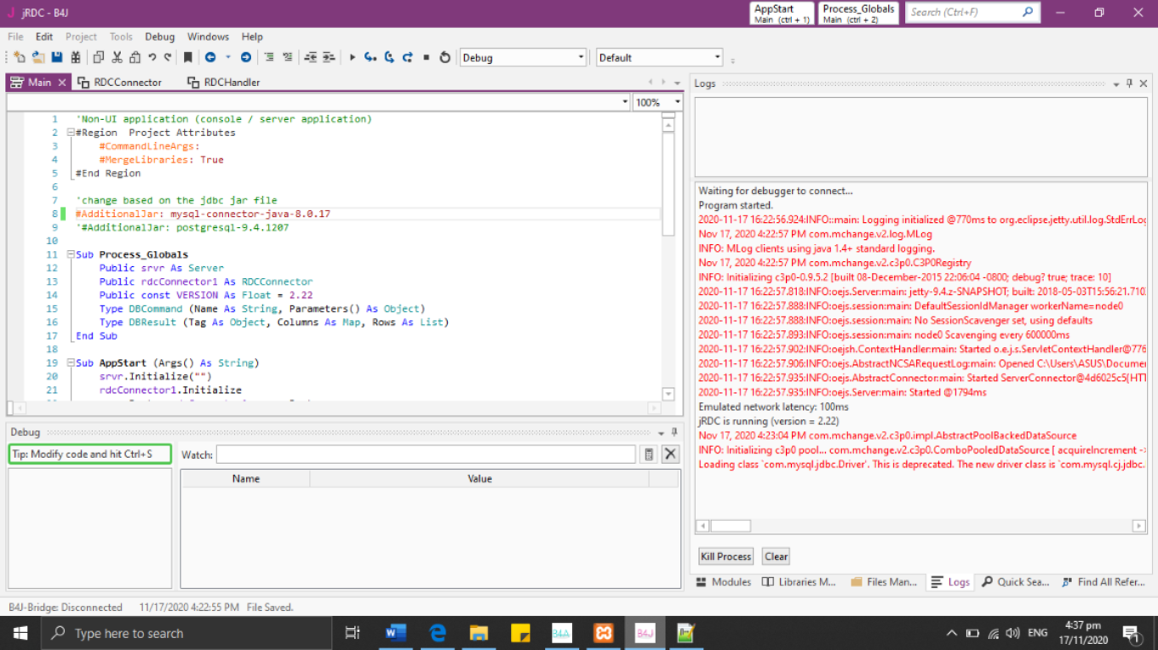Toggle auto-hide pin on Debug panel
The height and width of the screenshot is (650, 1158).
pos(674,432)
